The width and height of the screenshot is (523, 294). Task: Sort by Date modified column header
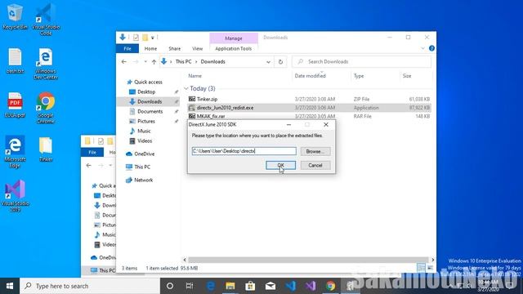tap(311, 76)
